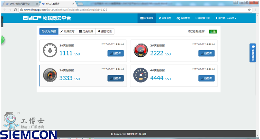
Task: Click the dark dial icon of 4#实时数据
Action: (141, 75)
